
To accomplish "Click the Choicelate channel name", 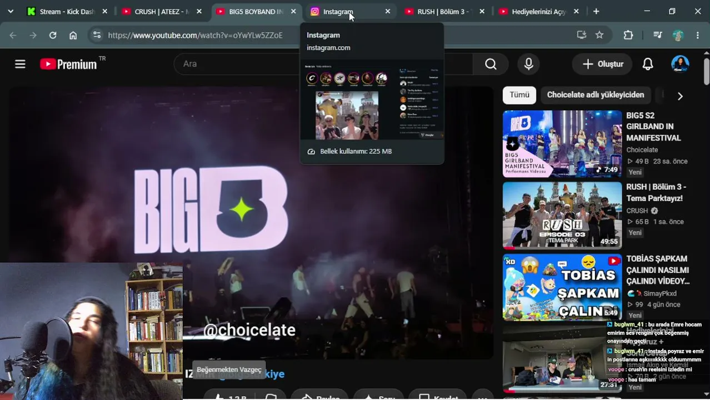I will [642, 150].
